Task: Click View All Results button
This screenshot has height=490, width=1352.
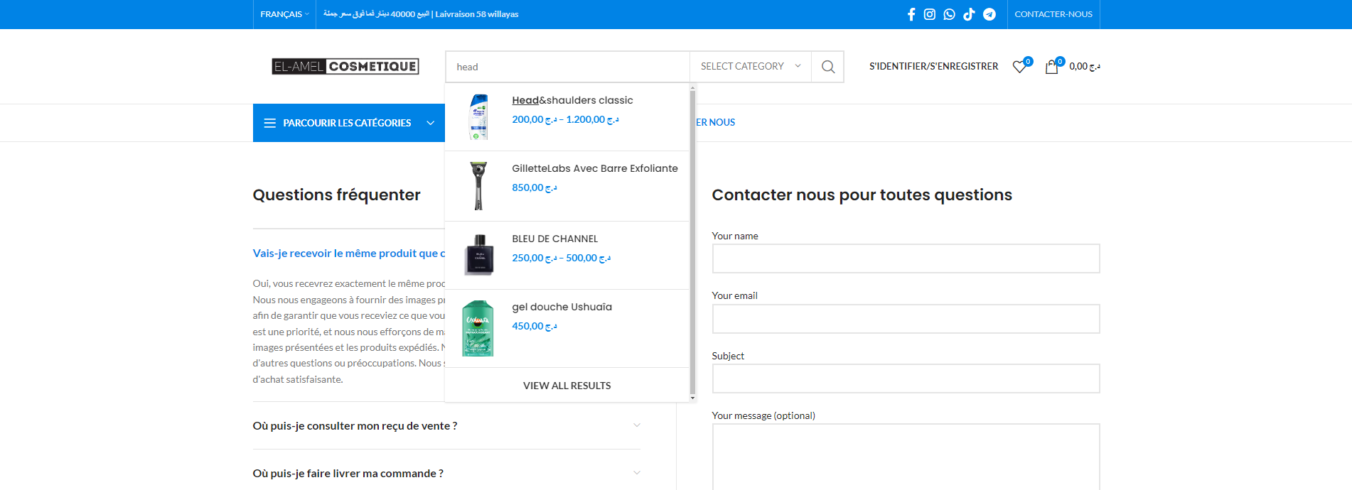Action: pyautogui.click(x=567, y=386)
